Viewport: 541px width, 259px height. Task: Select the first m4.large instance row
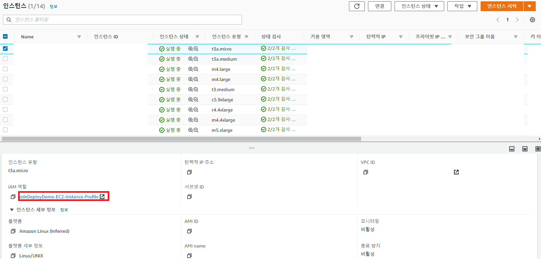tap(5, 69)
